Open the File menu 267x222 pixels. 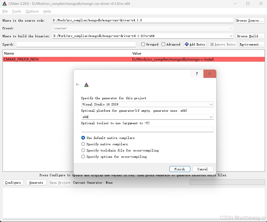click(x=5, y=11)
